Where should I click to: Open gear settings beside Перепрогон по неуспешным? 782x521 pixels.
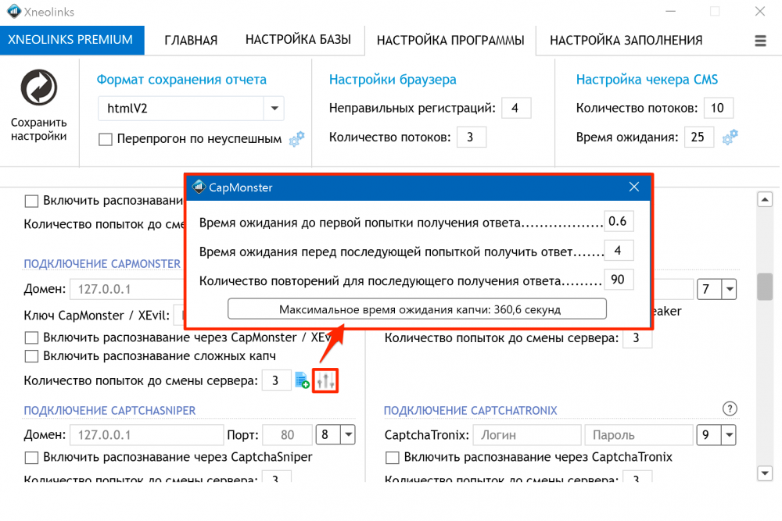point(296,138)
